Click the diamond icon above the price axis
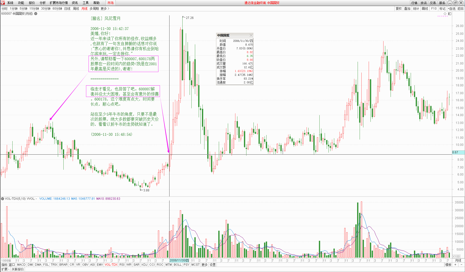 click(445, 14)
